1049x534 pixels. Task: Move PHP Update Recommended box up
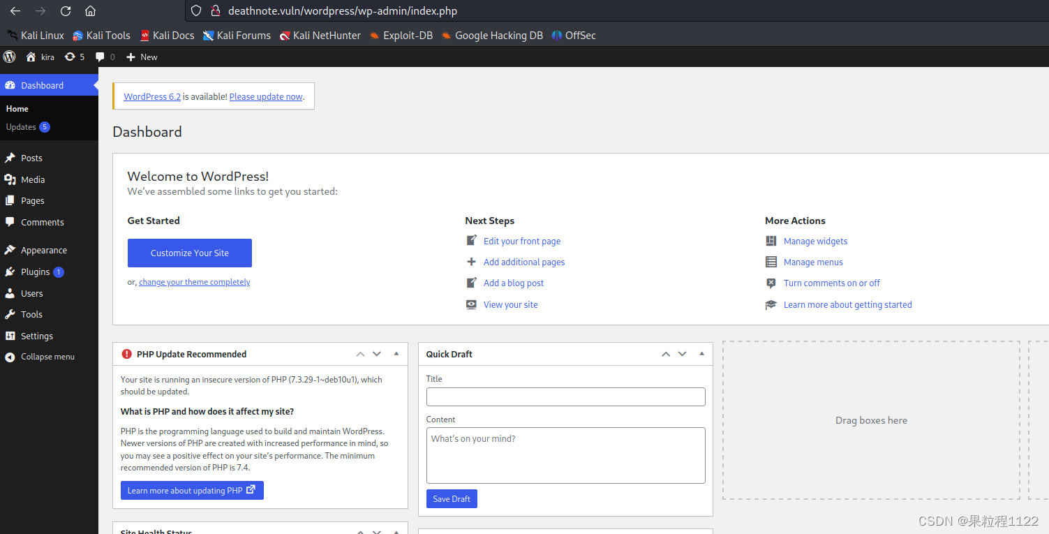coord(360,354)
